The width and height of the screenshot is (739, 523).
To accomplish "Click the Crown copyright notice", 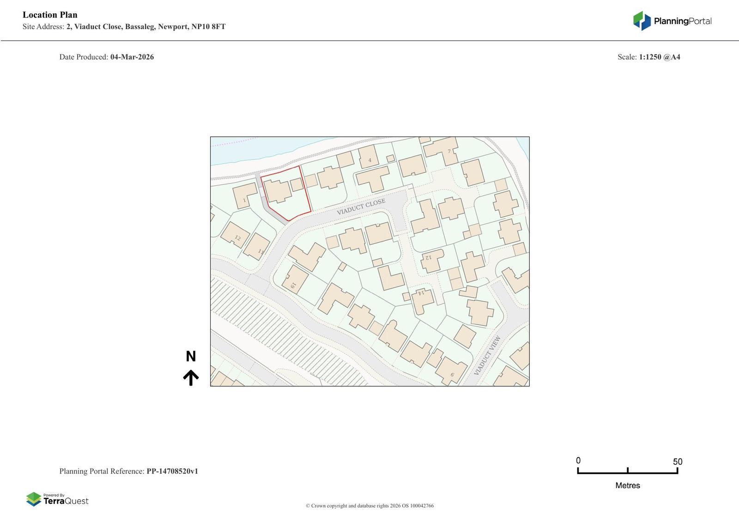I will click(x=369, y=505).
